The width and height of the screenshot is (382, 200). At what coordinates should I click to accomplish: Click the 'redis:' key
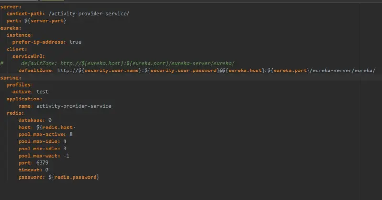coord(15,113)
